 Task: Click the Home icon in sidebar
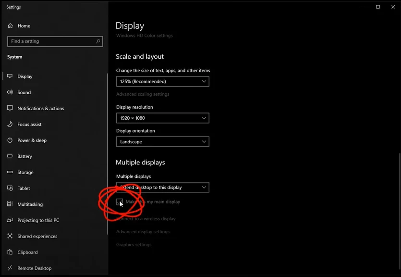tap(10, 25)
